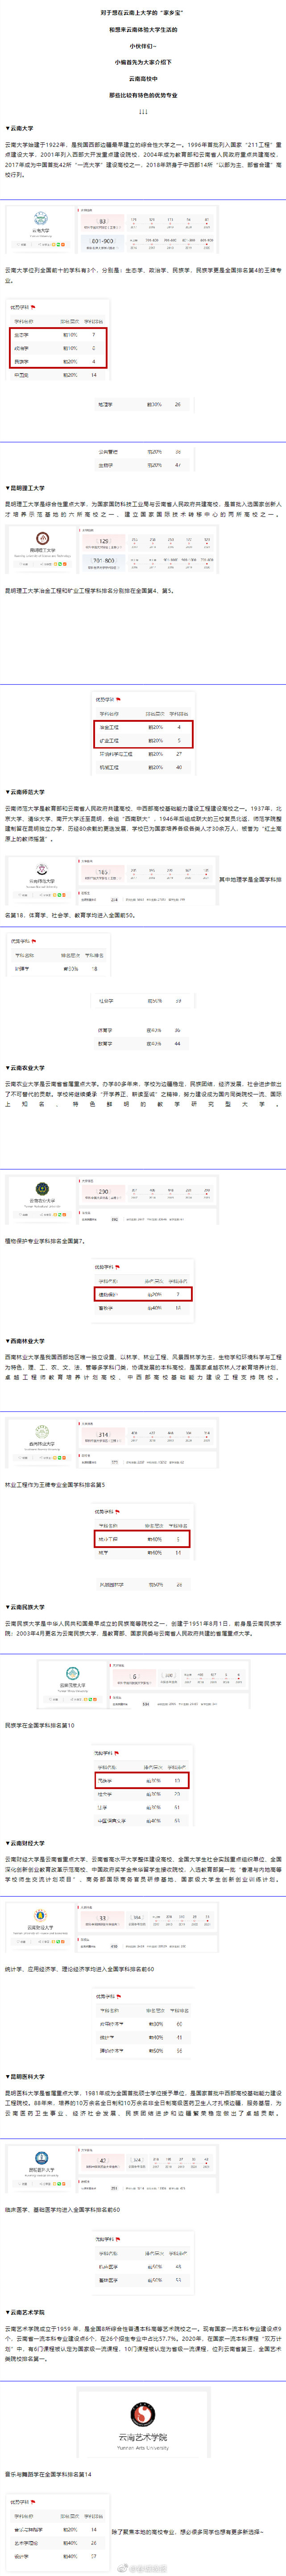
Task: Select the ▼昆明理工大学 section heading
Action: pos(25,488)
